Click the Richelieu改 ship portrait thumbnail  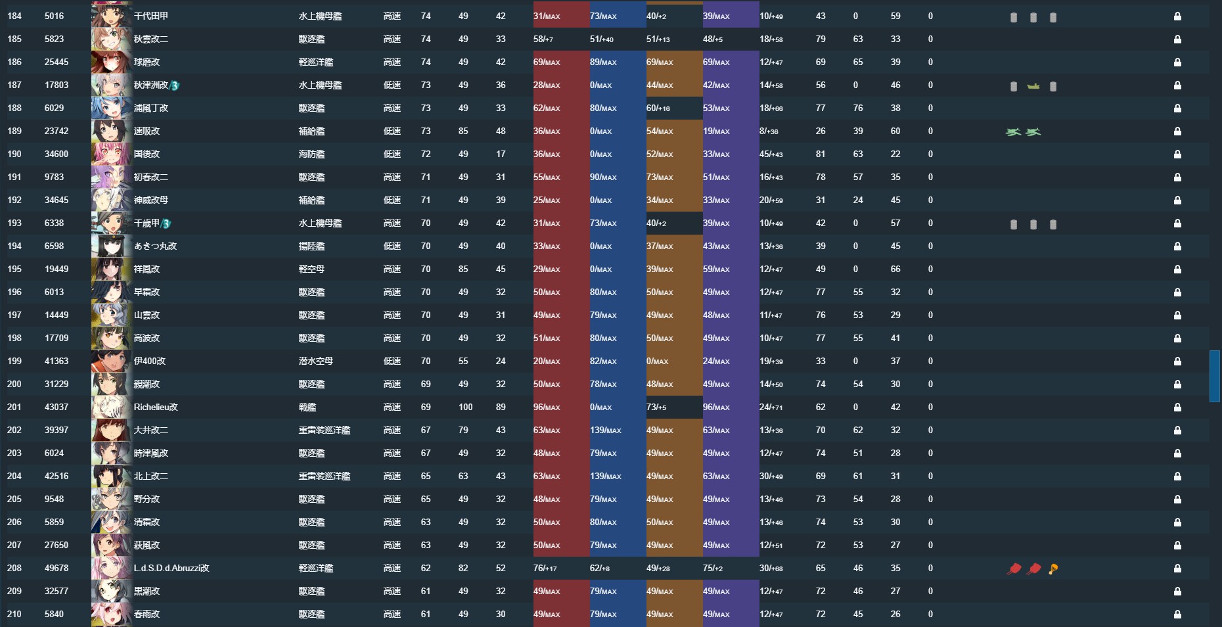click(x=110, y=407)
